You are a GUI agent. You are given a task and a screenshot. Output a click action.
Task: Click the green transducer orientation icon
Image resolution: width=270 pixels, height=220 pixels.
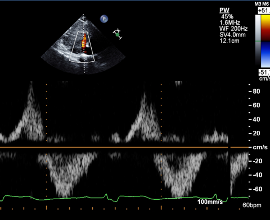click(x=118, y=34)
